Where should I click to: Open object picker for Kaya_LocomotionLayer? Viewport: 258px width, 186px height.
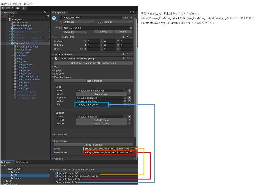(125, 91)
